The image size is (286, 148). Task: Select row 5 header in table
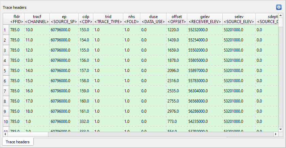pyautogui.click(x=5, y=71)
